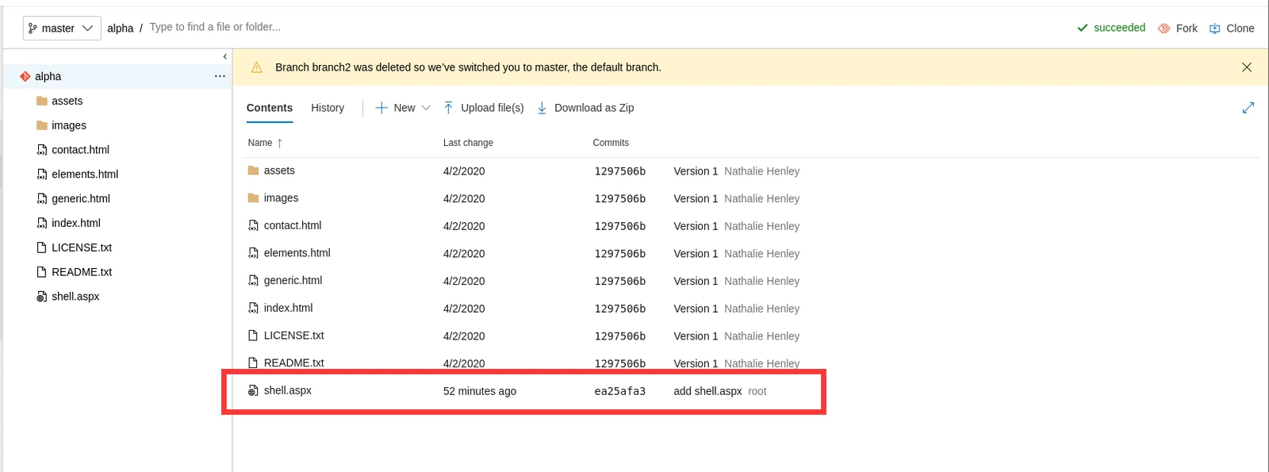Click the Clone monitor icon

coord(1215,28)
